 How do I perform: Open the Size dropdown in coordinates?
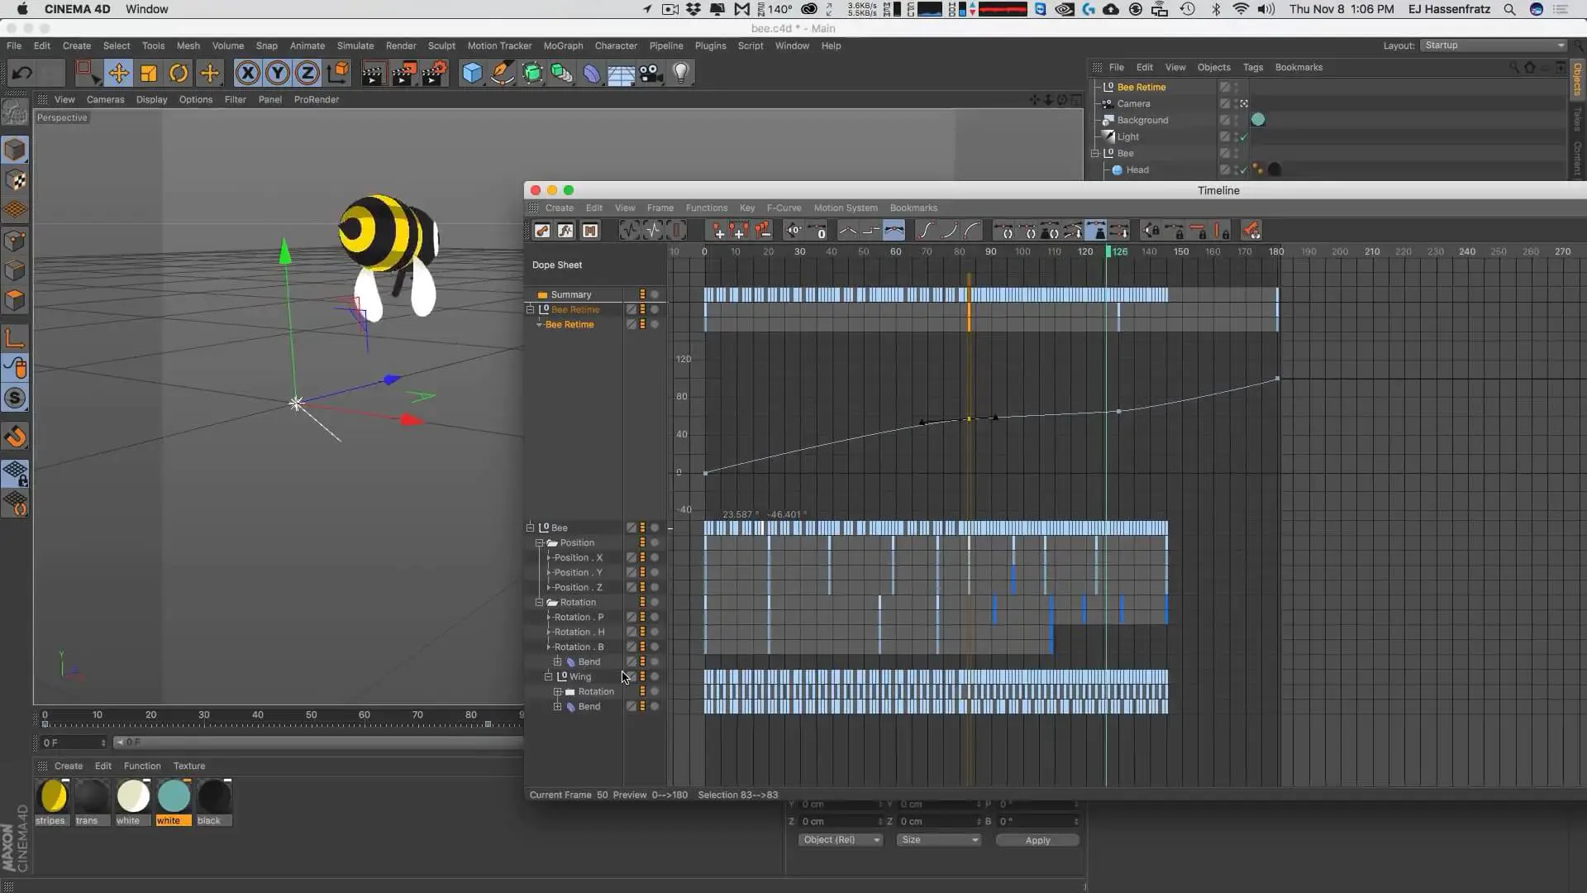tap(940, 839)
